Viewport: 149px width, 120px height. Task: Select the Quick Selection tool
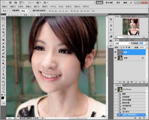4,29
